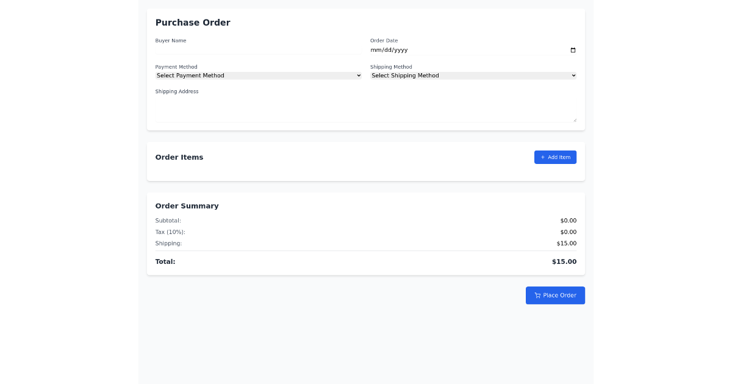This screenshot has width=732, height=384.
Task: Click the Payment Method dropdown arrow
Action: 359,75
